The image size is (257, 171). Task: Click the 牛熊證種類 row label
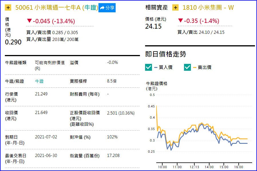click(16, 62)
